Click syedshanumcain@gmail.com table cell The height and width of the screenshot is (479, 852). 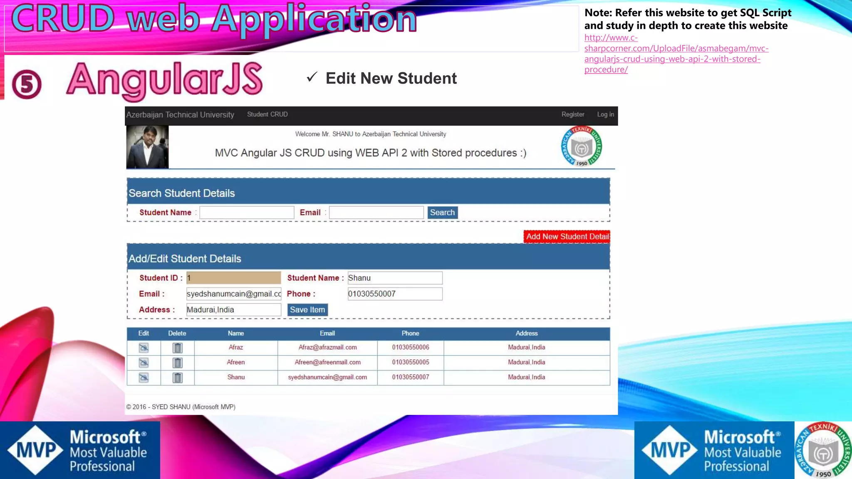pos(327,377)
